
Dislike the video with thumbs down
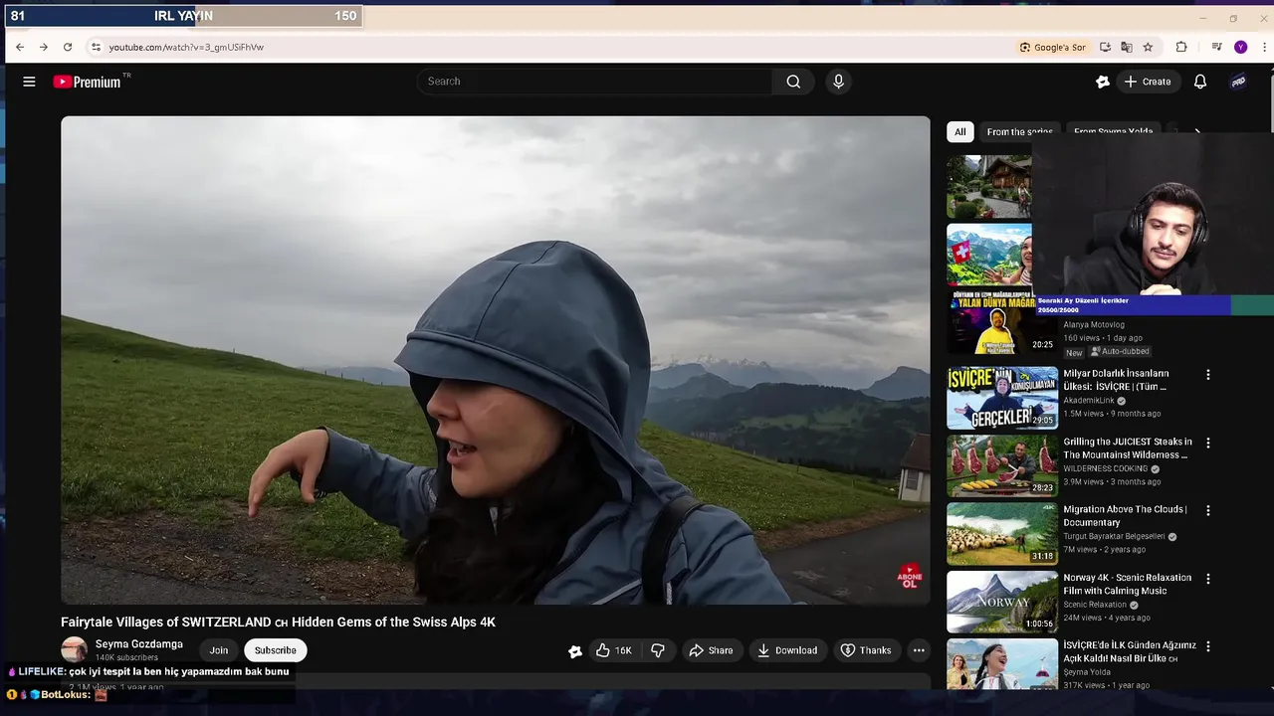coord(658,650)
